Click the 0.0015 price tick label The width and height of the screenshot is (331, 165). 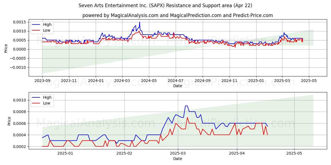point(20,22)
